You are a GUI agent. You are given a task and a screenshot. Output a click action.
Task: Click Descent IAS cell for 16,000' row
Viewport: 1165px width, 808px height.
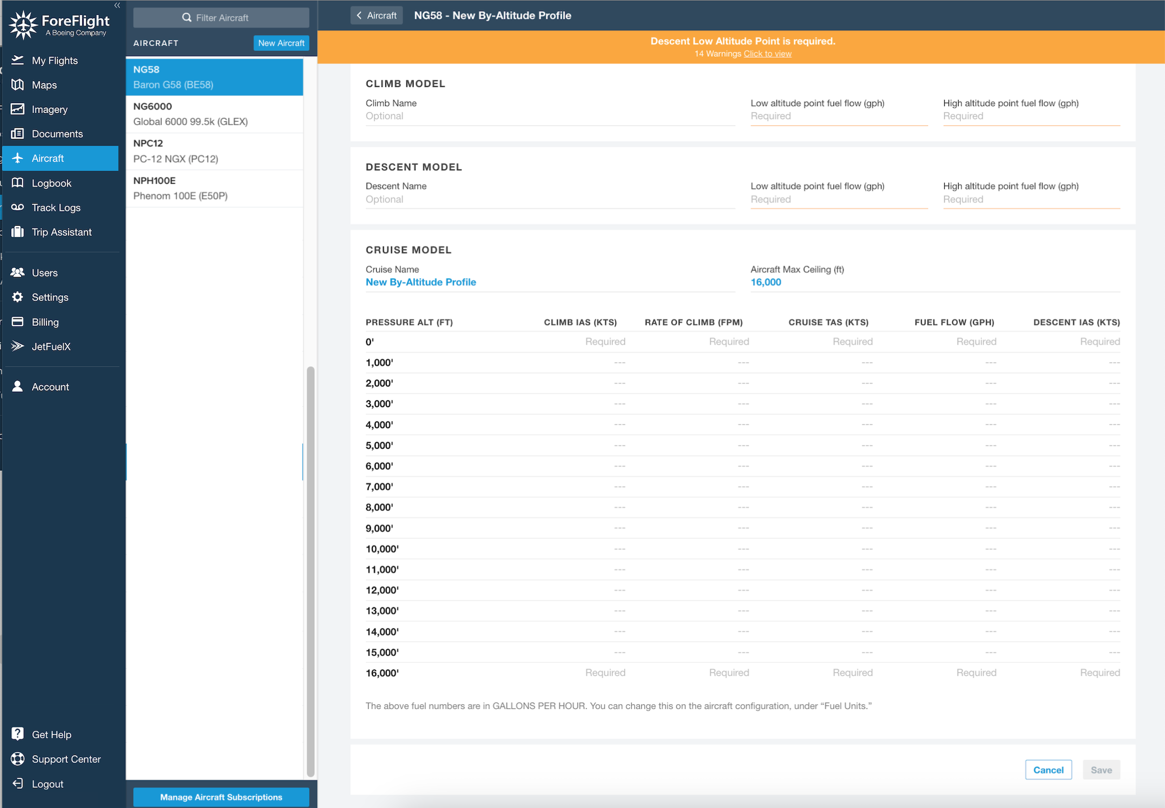(1100, 673)
